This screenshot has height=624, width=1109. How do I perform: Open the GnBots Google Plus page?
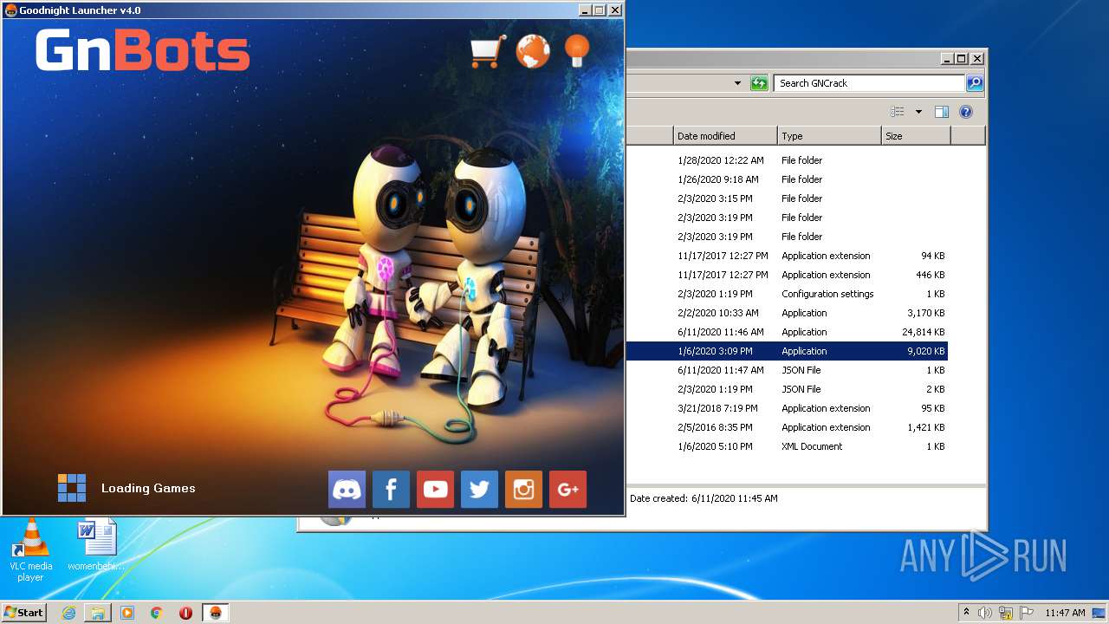point(567,490)
